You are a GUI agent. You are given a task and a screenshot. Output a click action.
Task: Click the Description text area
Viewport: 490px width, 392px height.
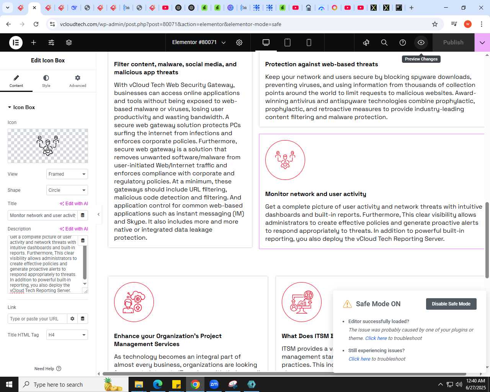pos(42,265)
